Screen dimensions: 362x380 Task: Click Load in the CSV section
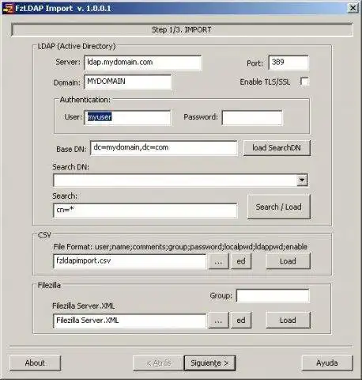(288, 261)
